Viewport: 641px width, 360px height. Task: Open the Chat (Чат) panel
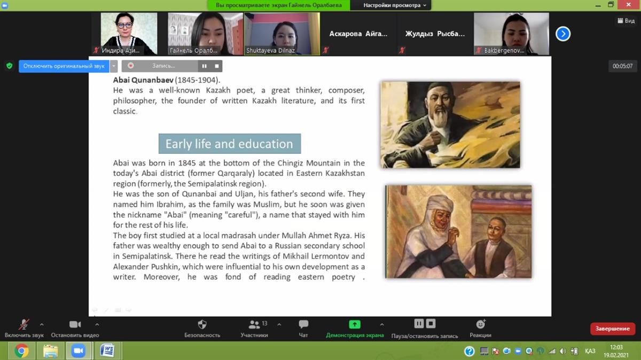point(303,325)
